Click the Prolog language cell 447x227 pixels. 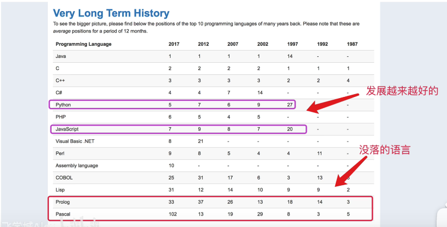coord(63,202)
